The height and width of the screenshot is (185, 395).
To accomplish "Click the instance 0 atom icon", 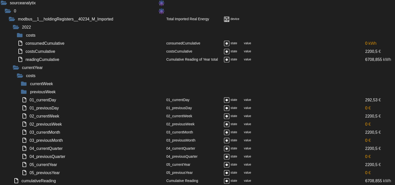I will pos(161,11).
